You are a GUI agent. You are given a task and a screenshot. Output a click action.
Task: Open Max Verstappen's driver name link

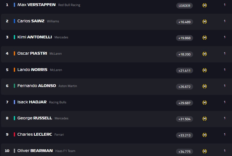(36, 5)
